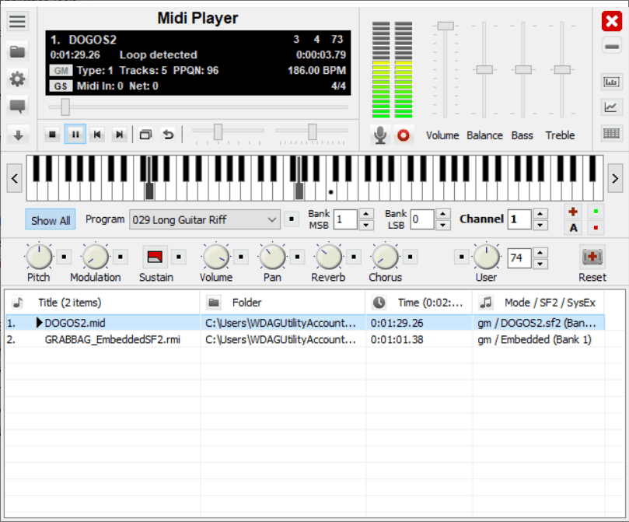This screenshot has width=629, height=522.
Task: Toggle the green indicator square
Action: (596, 212)
